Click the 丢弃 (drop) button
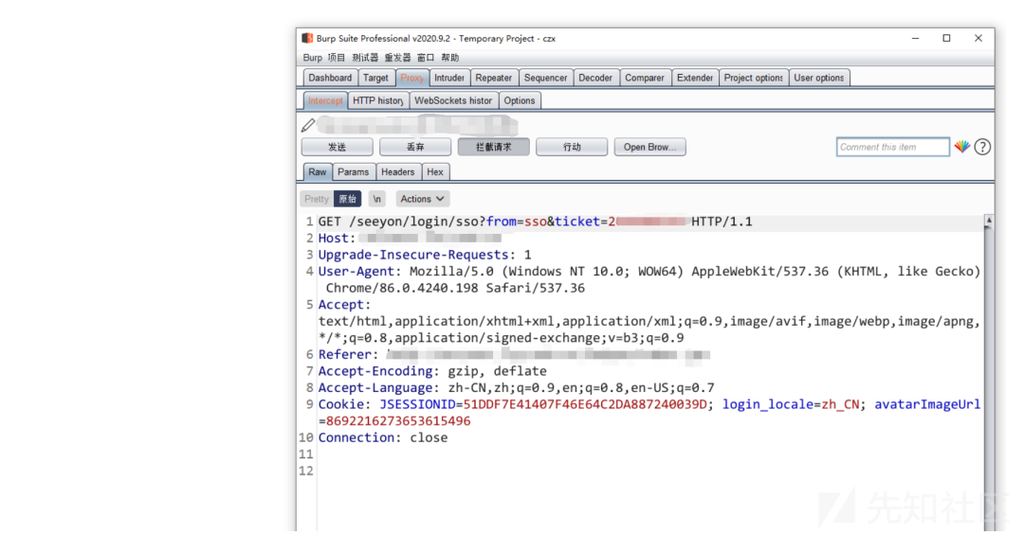Screen dimensions: 1024x534 (x=415, y=147)
